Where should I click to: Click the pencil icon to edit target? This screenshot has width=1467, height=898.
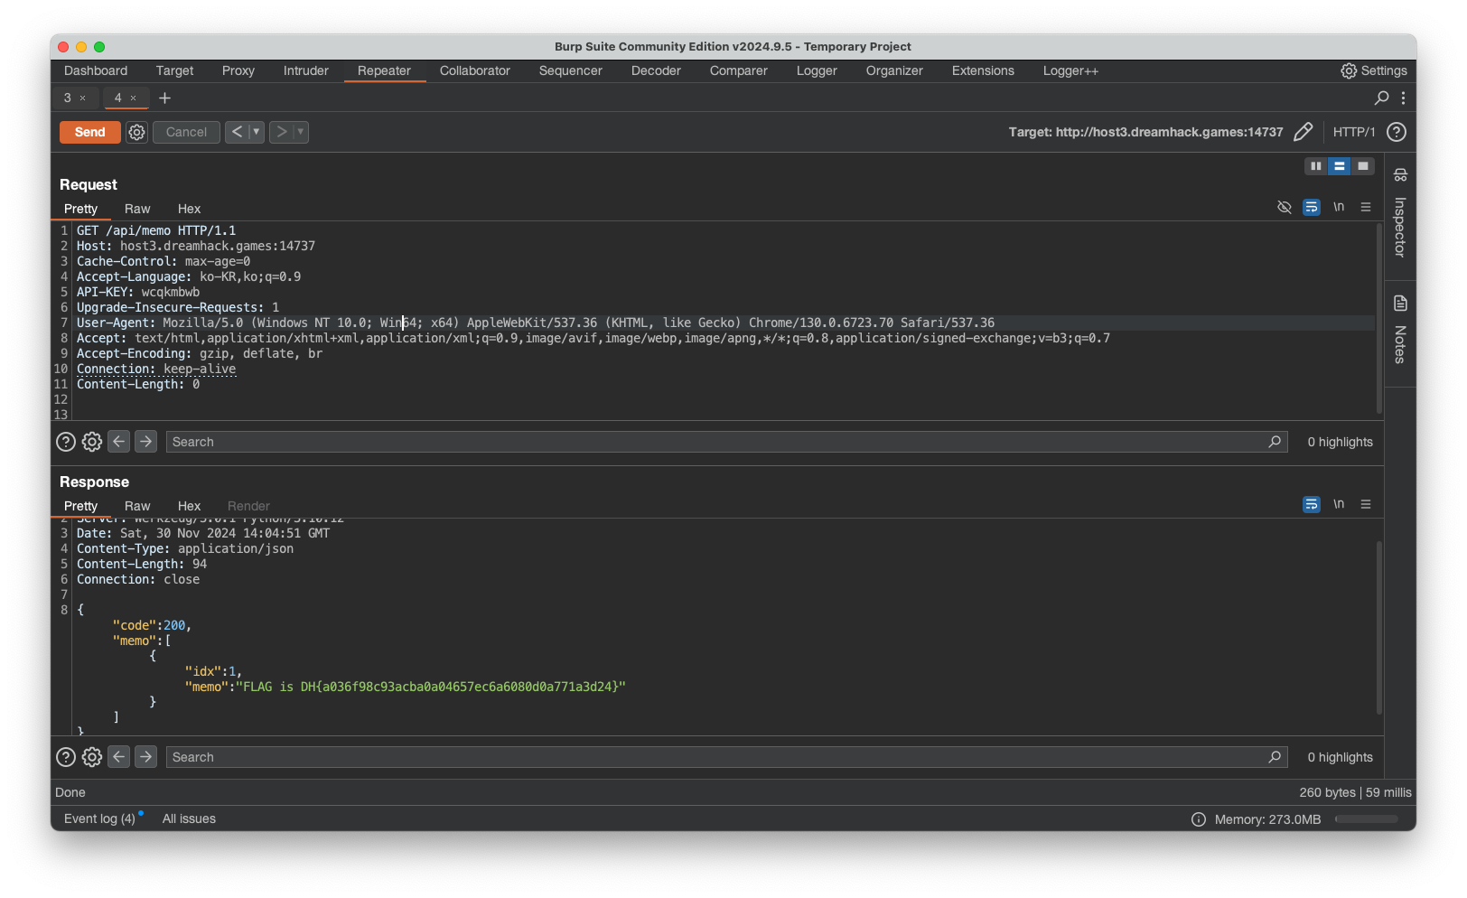[1303, 132]
